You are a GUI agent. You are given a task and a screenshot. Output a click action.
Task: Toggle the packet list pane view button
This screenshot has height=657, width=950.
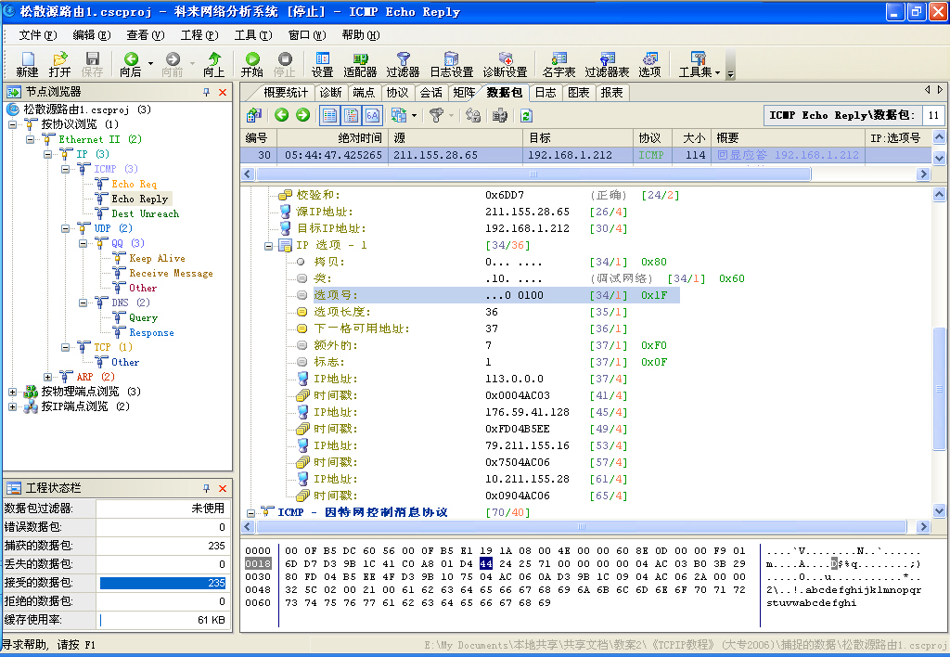(329, 115)
